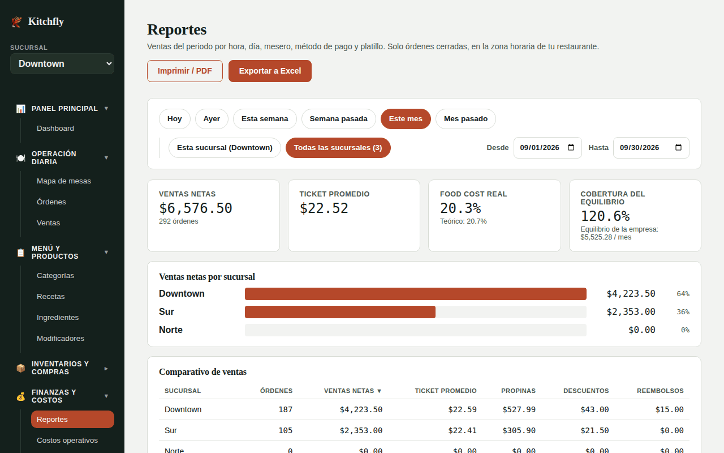Click the Finanzas y Costos money bag icon
Image resolution: width=724 pixels, height=453 pixels.
(x=21, y=396)
